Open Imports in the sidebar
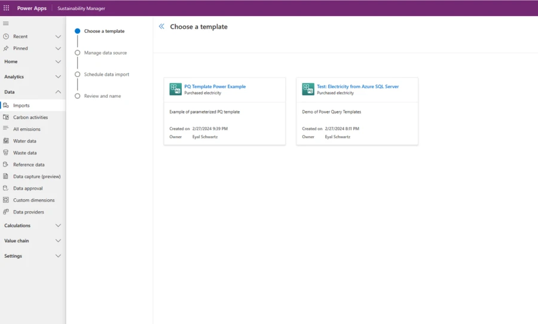 click(x=22, y=106)
